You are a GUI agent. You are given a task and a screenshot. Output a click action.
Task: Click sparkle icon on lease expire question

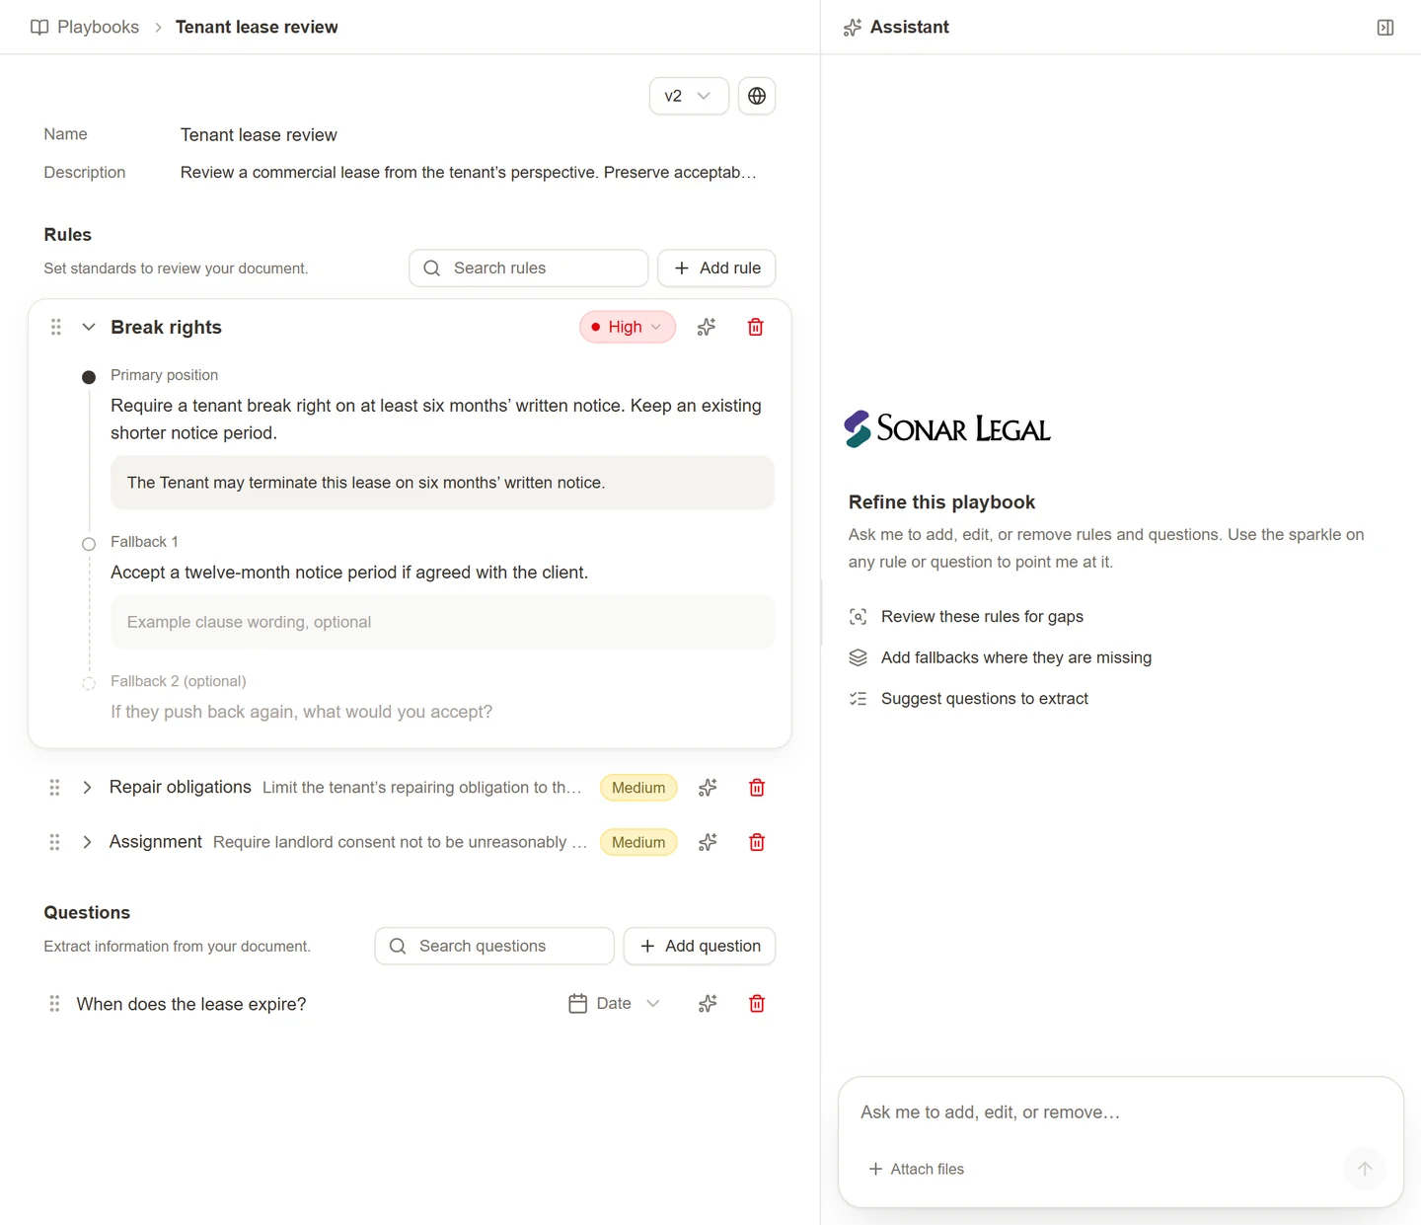pyautogui.click(x=708, y=1004)
